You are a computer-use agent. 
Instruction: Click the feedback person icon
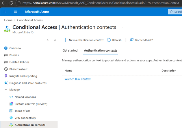[x=131, y=40]
